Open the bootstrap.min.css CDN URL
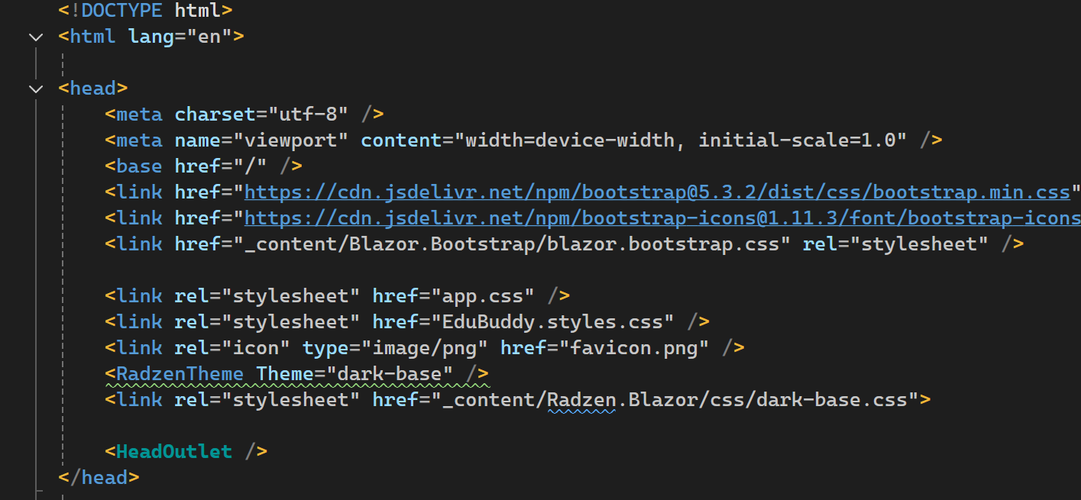Screen dimensions: 1081x500 (657, 192)
